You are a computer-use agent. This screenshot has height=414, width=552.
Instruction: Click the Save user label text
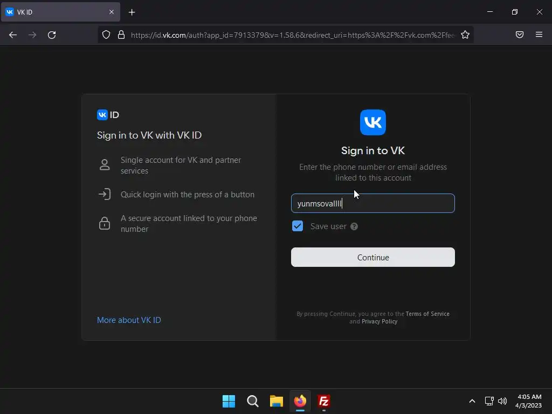click(328, 226)
